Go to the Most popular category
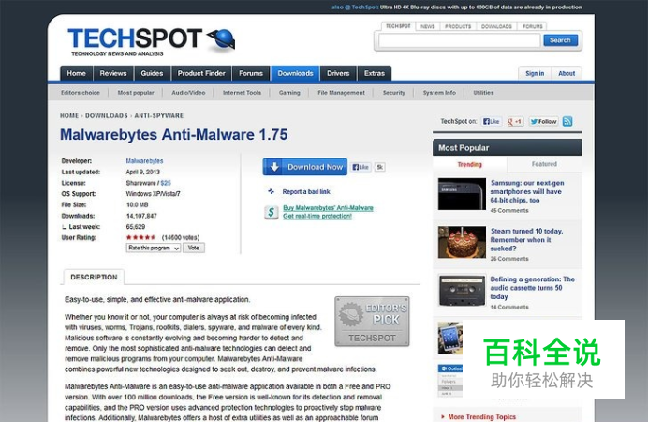 [x=136, y=93]
